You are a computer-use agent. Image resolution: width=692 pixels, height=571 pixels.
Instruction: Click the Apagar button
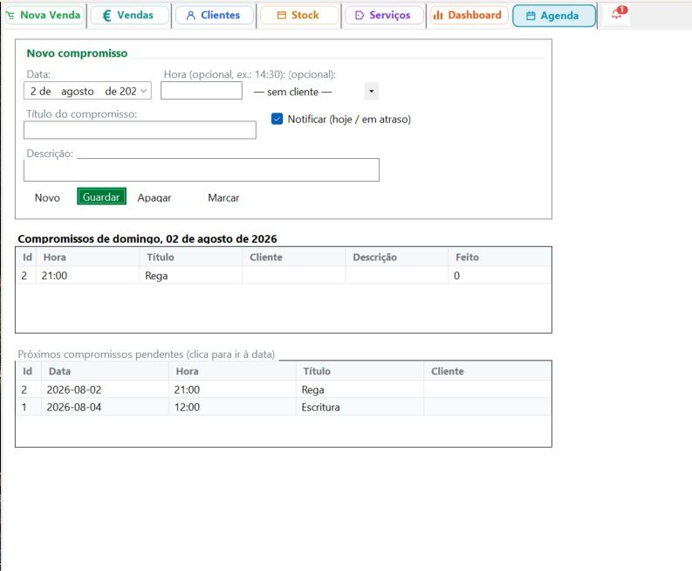tap(154, 197)
